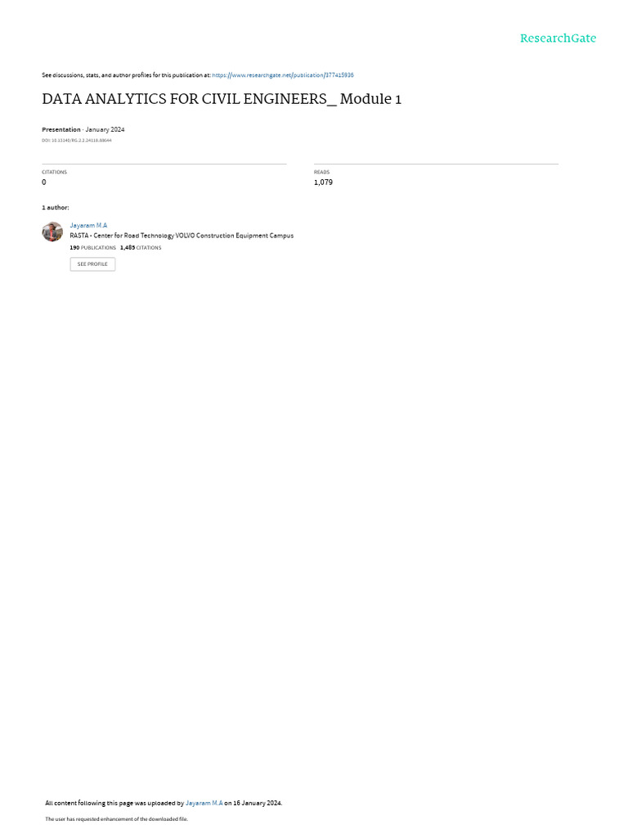Click the DATA ANALYTICS FOR CIVIL ENGINEERS title
This screenshot has width=628, height=838.
[222, 99]
